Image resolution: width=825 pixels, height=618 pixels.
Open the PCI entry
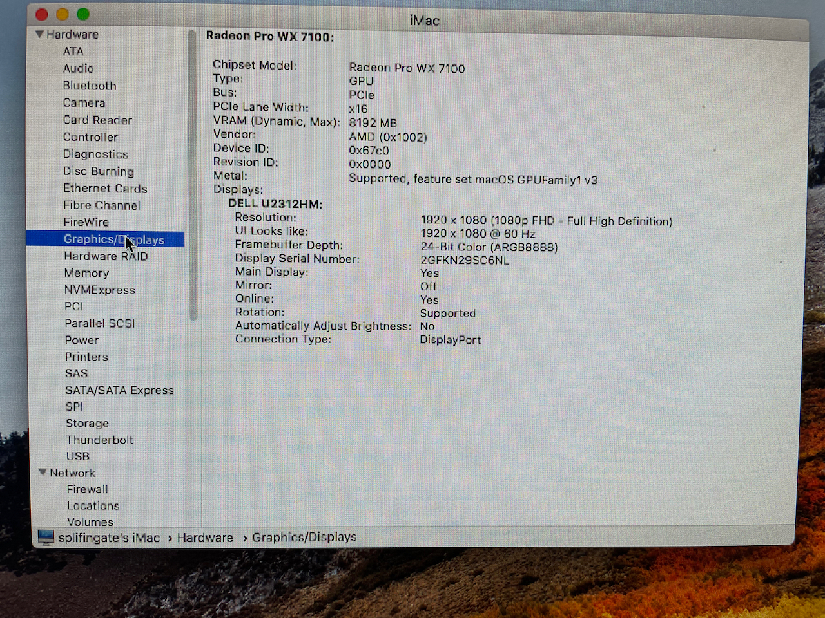click(x=74, y=306)
